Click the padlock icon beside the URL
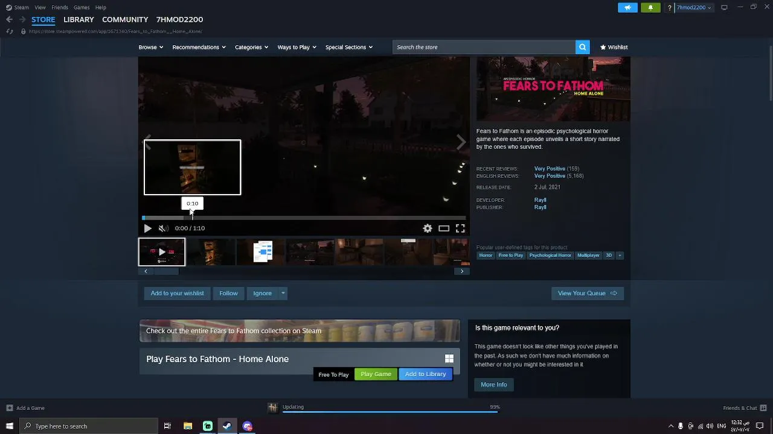The height and width of the screenshot is (434, 773). coord(24,31)
